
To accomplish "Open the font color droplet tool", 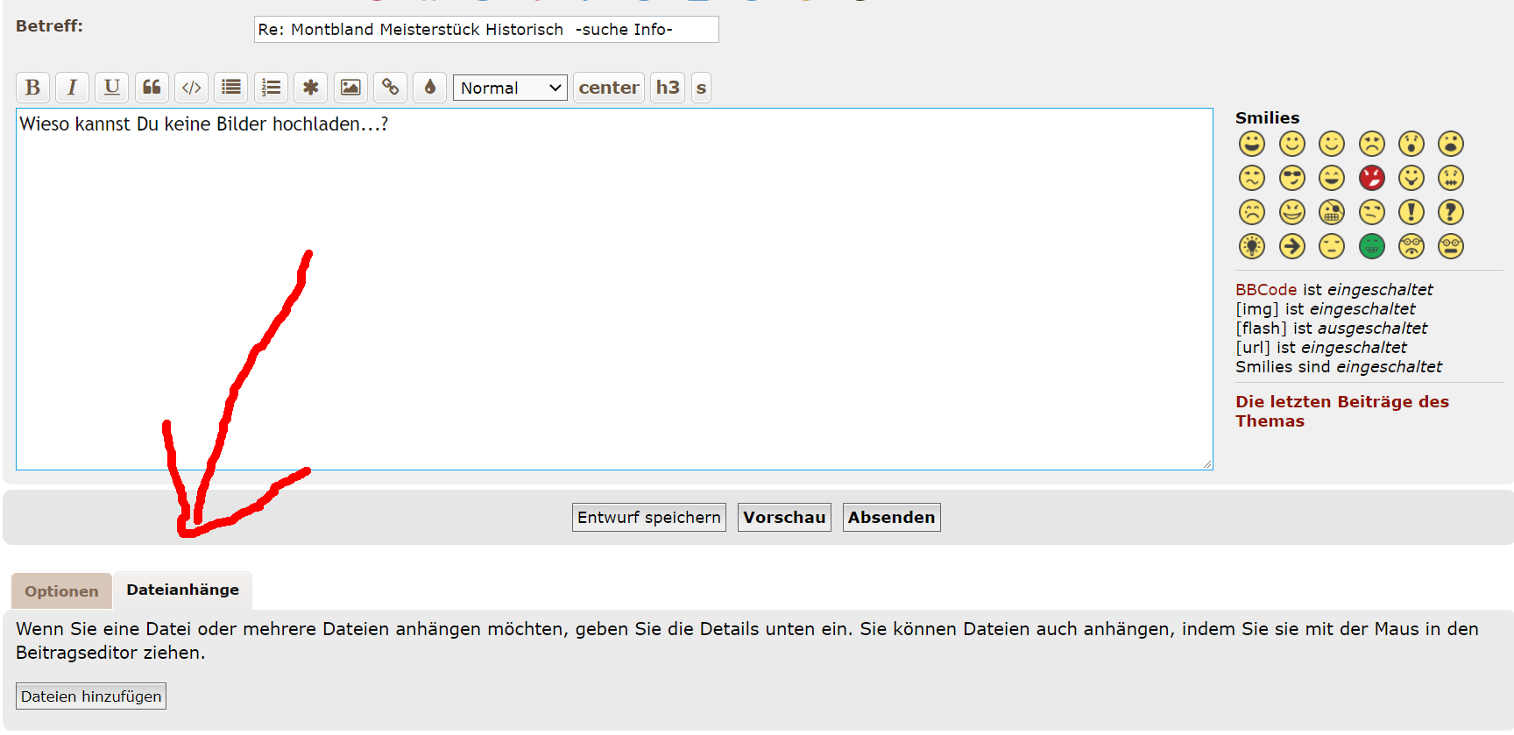I will [429, 88].
